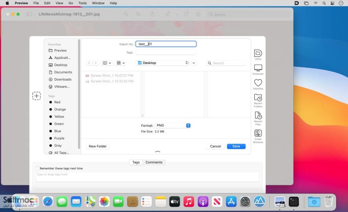Launch Music from the Dock
The width and height of the screenshot is (348, 212).
click(x=189, y=202)
